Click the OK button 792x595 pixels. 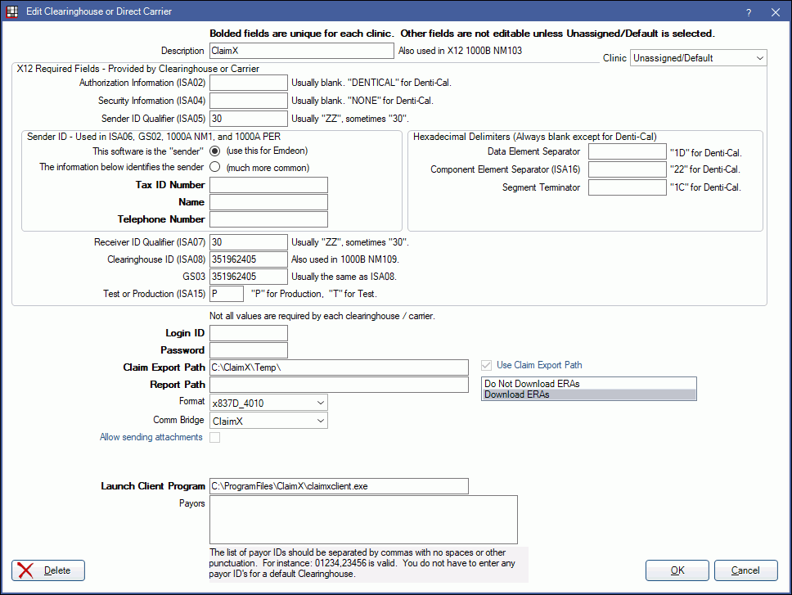(x=677, y=570)
